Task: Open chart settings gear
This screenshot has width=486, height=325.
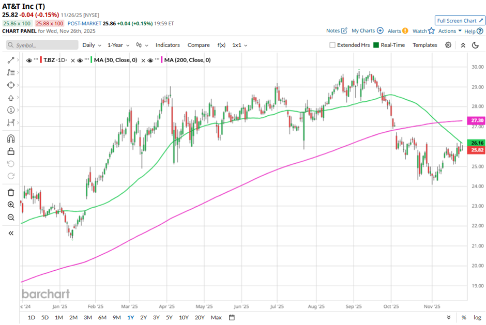Action: pyautogui.click(x=448, y=45)
